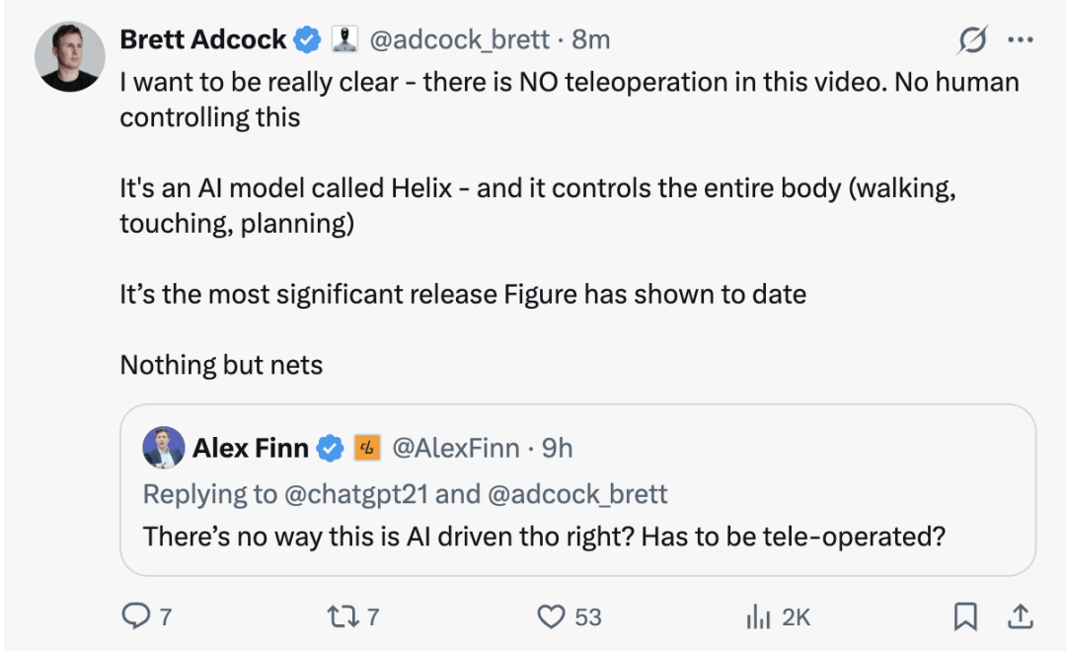Bookmark Brett Adcock's tweet
This screenshot has width=1066, height=651.
point(964,616)
